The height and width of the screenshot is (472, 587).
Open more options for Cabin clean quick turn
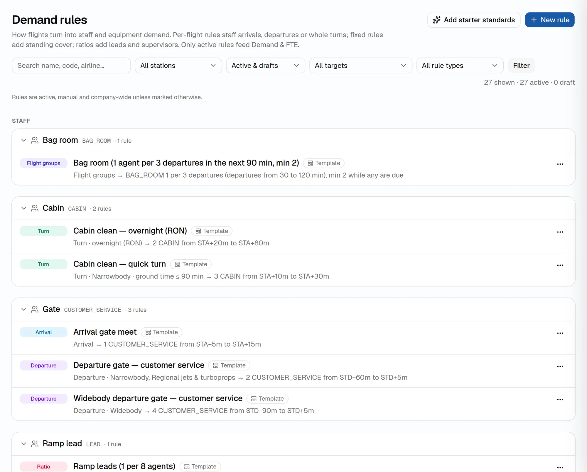[560, 265]
